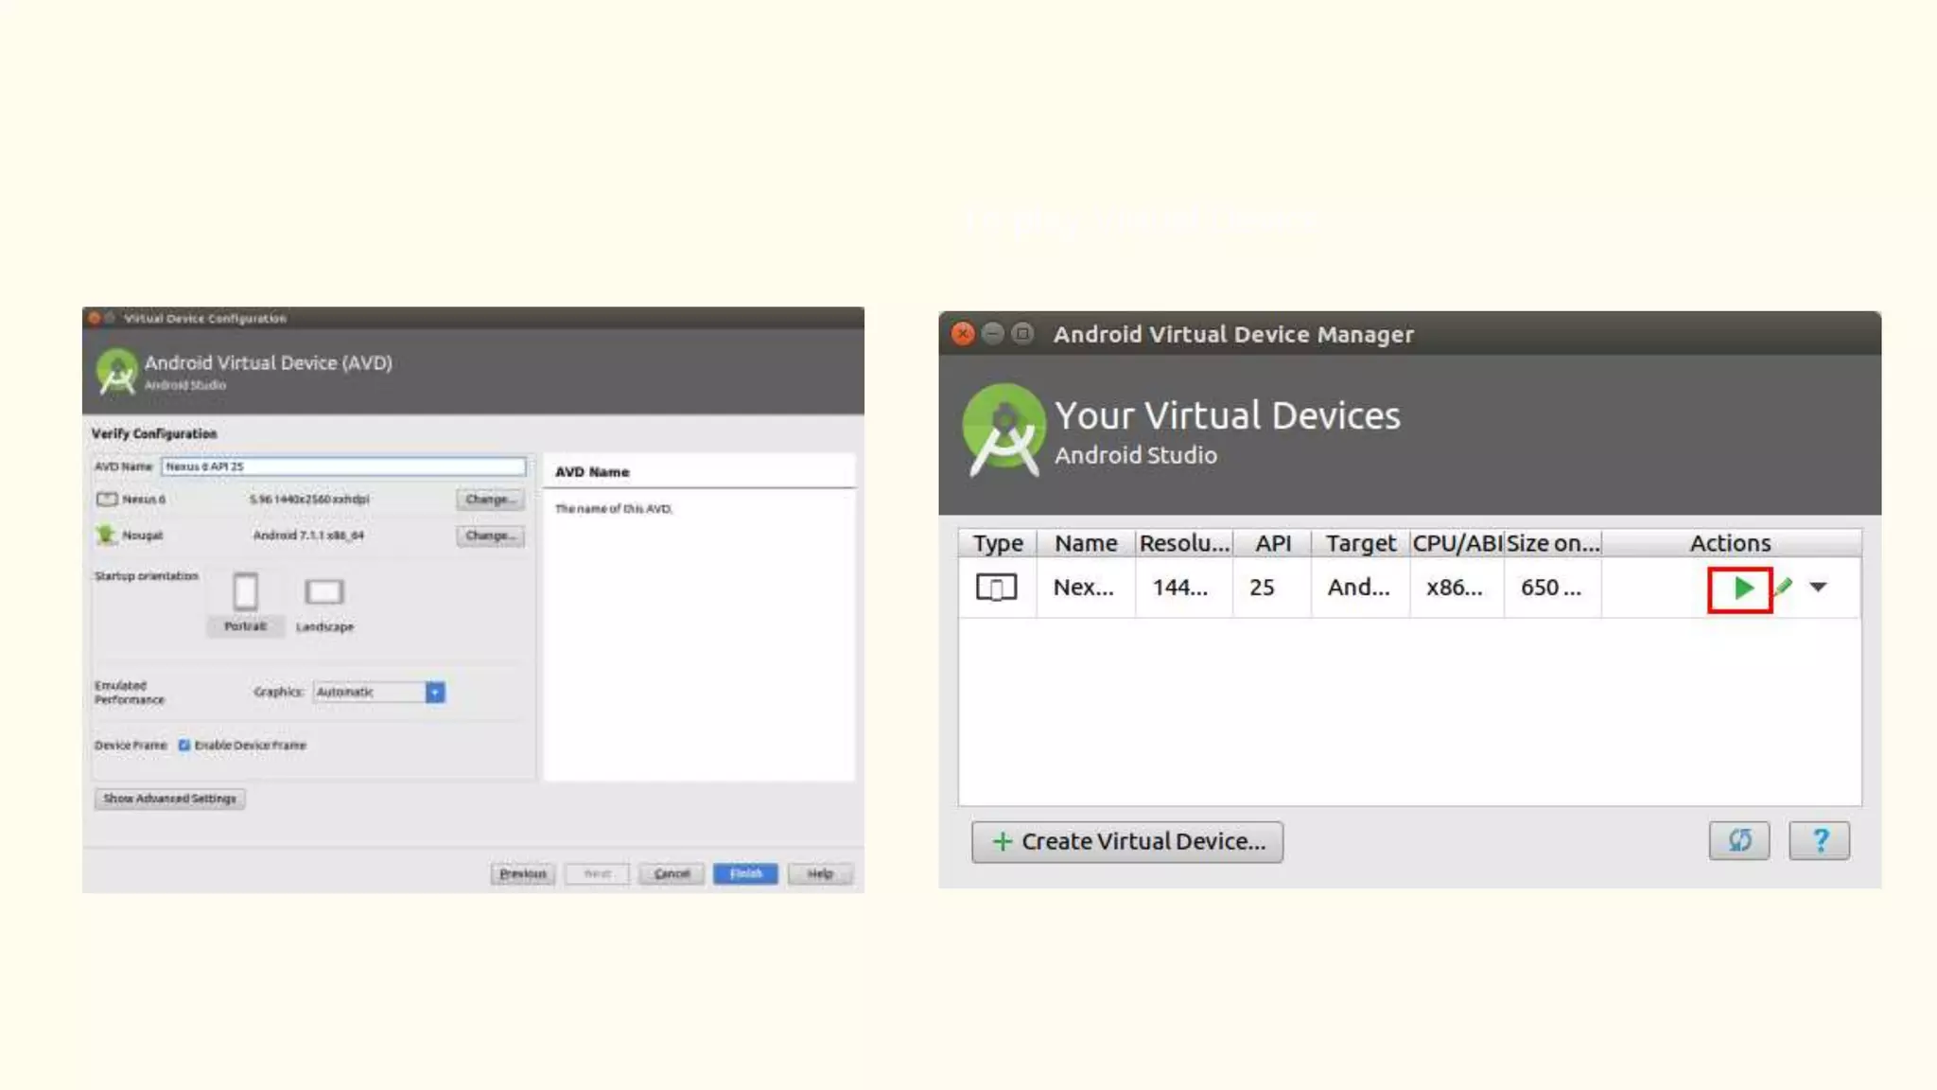The width and height of the screenshot is (1937, 1090).
Task: Close the Android Virtual Device Manager window
Action: pos(963,333)
